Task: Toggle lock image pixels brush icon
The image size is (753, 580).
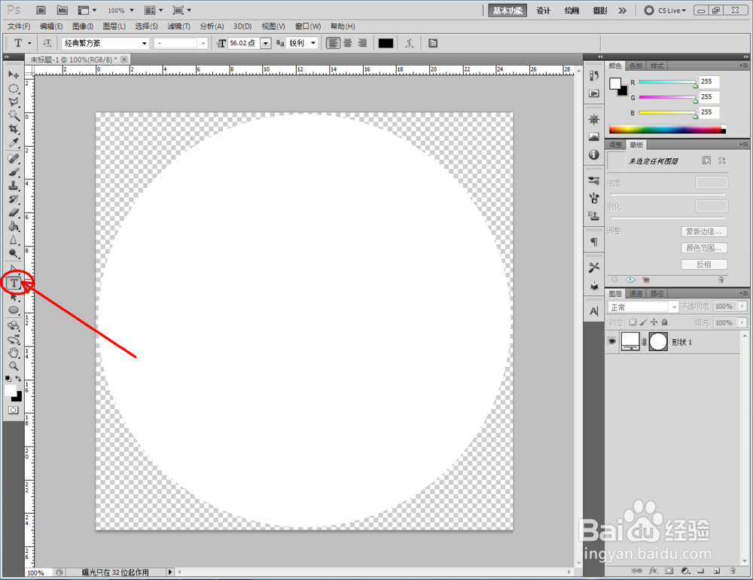Action: 643,322
